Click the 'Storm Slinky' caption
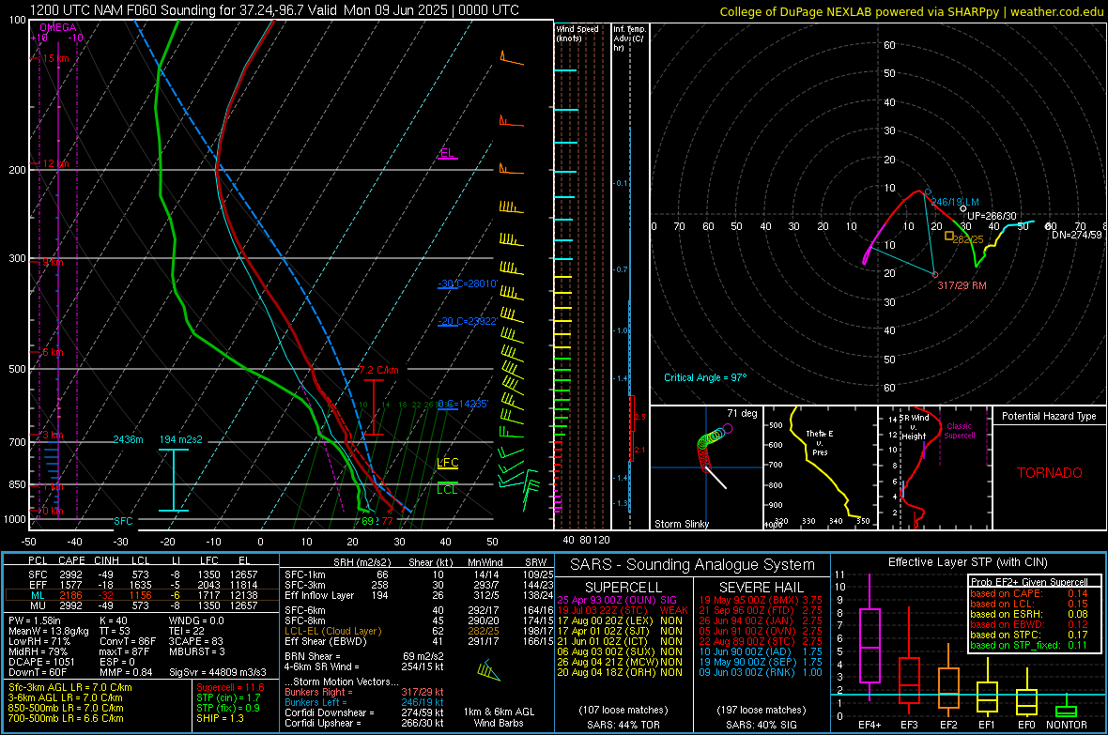The image size is (1108, 735). pos(681,524)
